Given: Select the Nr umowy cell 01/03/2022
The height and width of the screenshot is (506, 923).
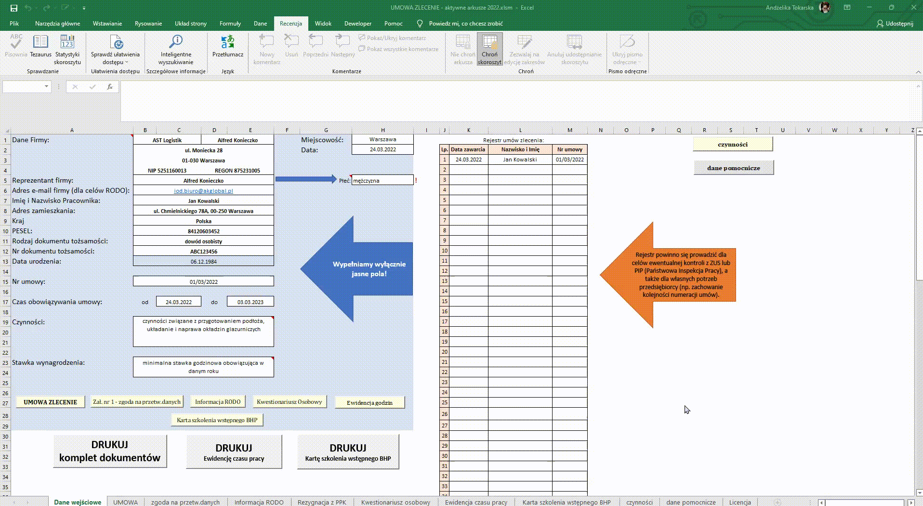Looking at the screenshot, I should 203,281.
